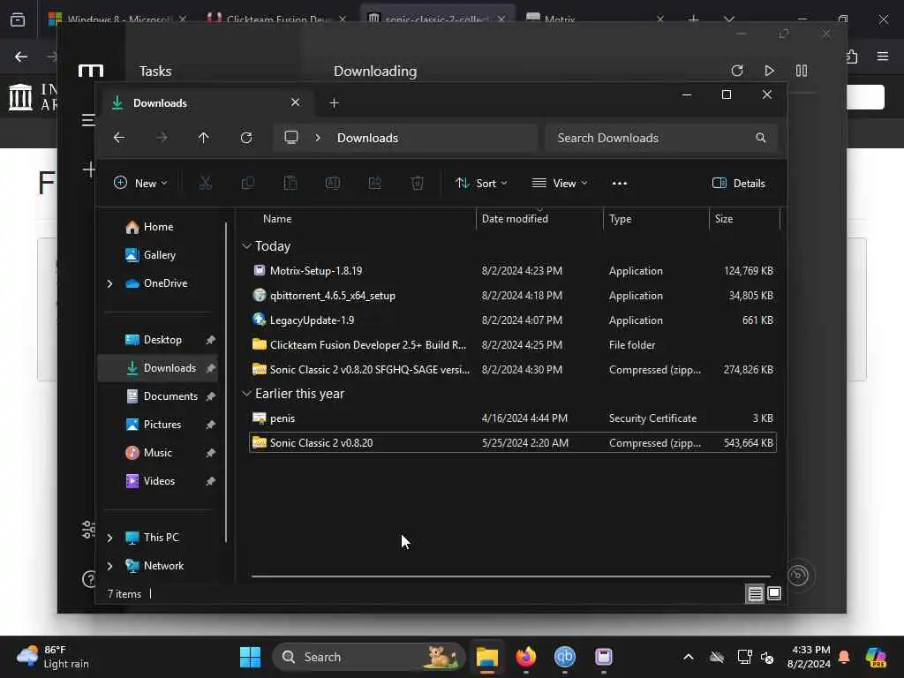Collapse the Today group
The image size is (904, 678).
[247, 246]
